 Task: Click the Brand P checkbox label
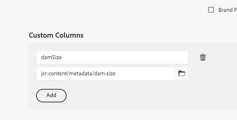coord(227,10)
